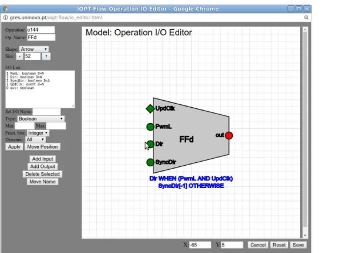Click the site info icon in address bar
Image resolution: width=339 pixels, height=253 pixels.
pyautogui.click(x=5, y=18)
